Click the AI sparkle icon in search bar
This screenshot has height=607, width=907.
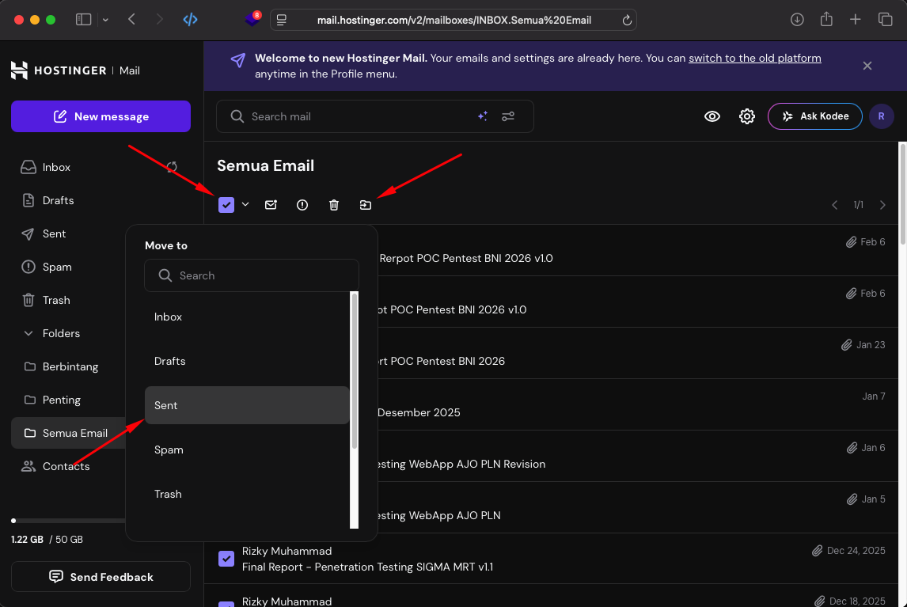coord(483,116)
